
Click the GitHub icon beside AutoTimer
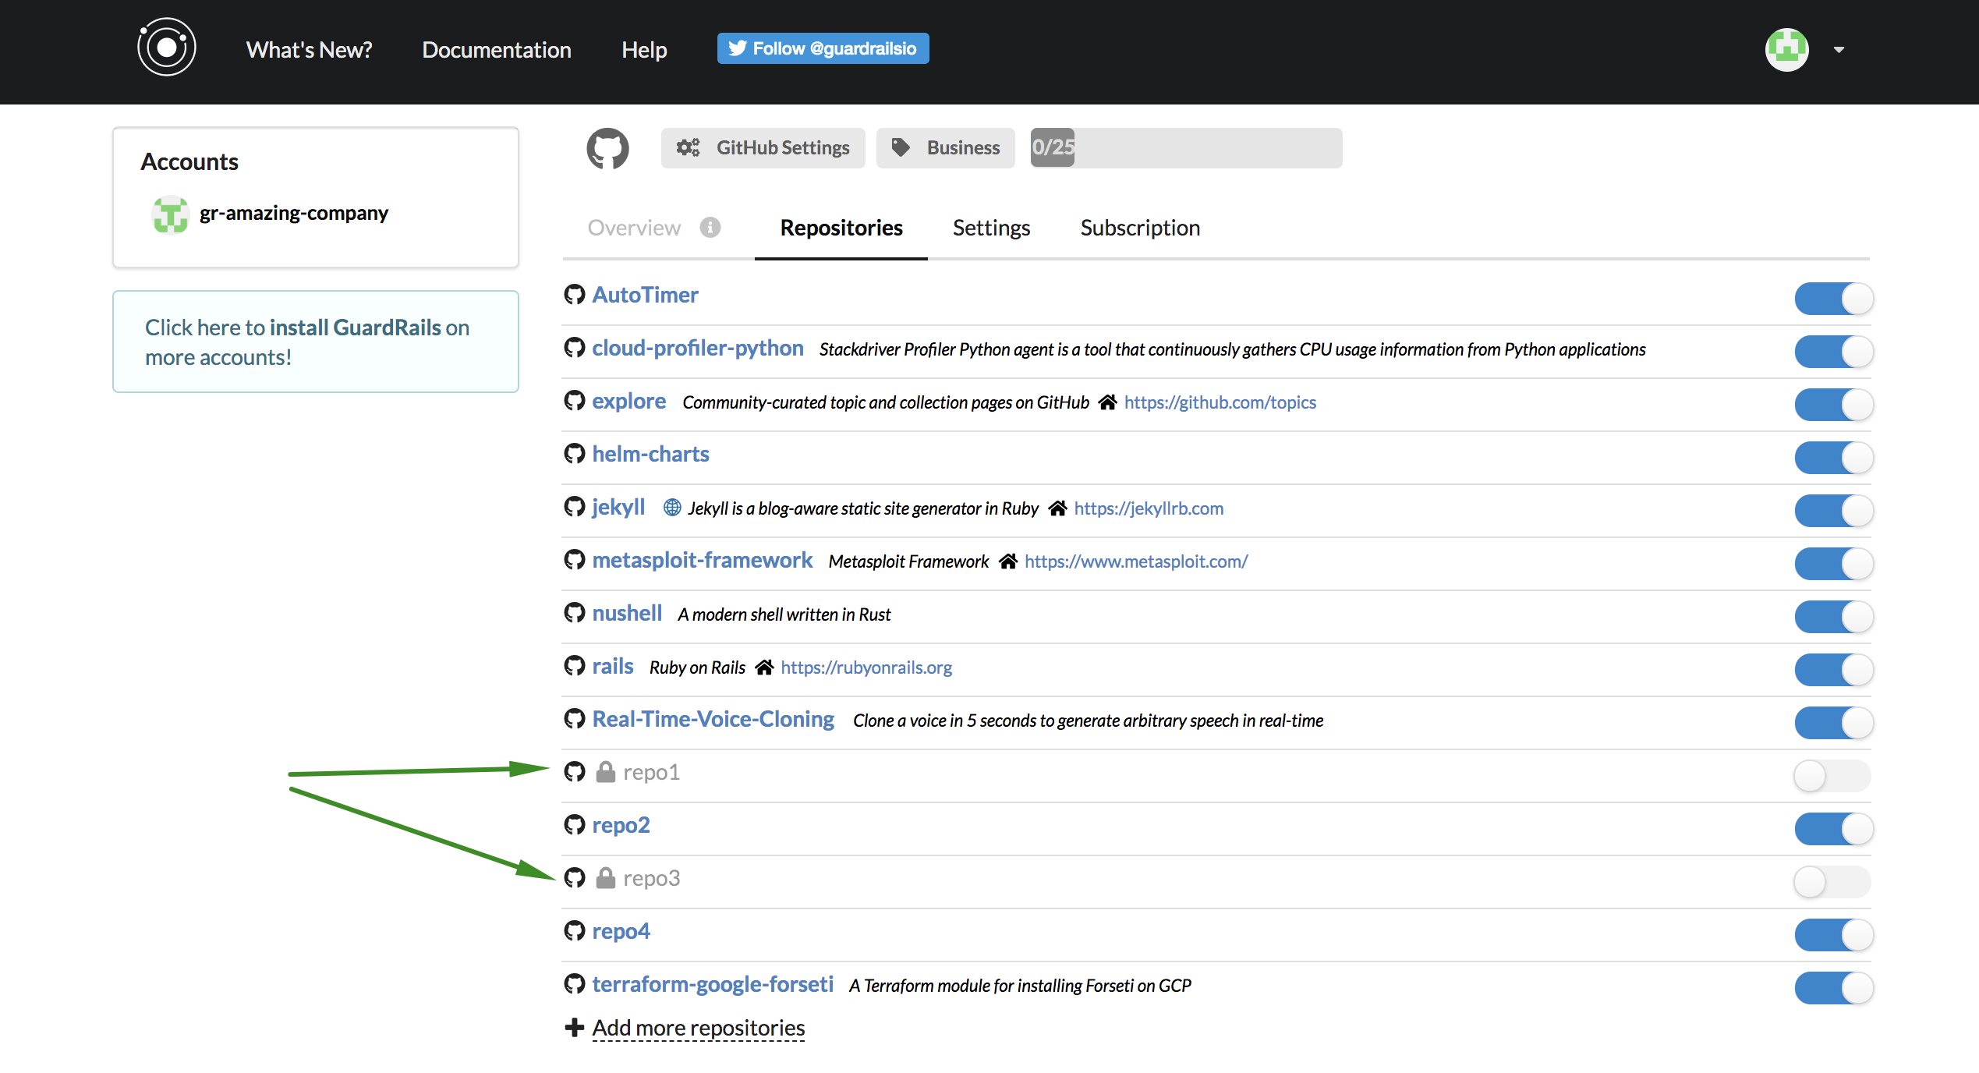tap(575, 295)
